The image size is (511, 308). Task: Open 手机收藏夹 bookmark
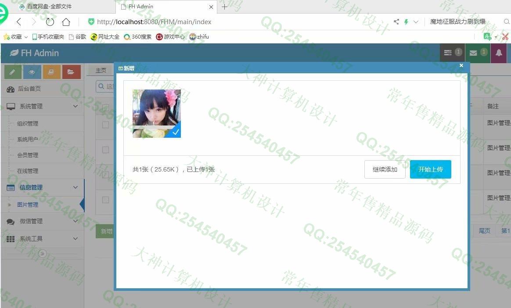tap(48, 37)
